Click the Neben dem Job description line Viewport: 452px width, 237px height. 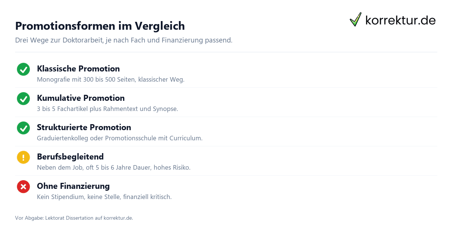[114, 168]
